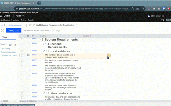This screenshot has height=106, width=171.
Task: Select the Views tab in the sidebar
Action: (x=5, y=37)
